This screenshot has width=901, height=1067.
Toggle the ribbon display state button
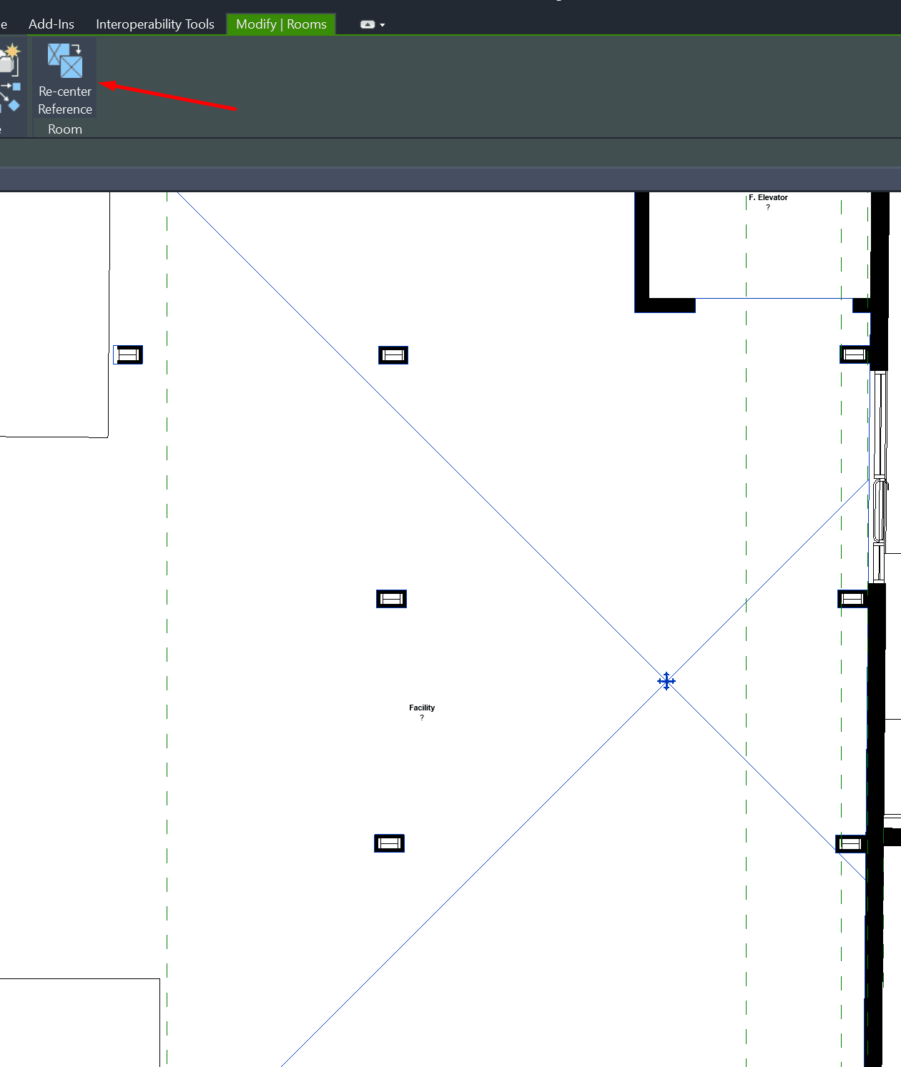(x=368, y=24)
